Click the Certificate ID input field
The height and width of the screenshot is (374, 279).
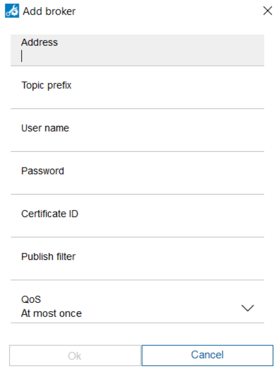[137, 222]
